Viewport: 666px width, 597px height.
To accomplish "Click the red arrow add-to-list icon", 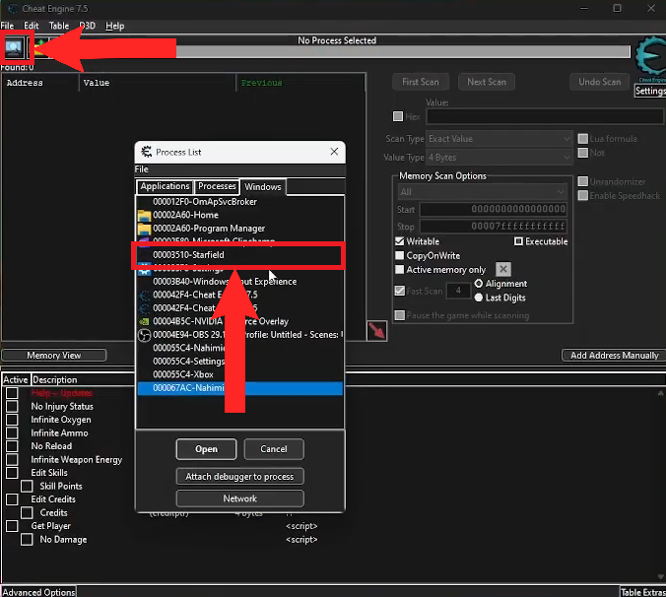I will tap(376, 330).
